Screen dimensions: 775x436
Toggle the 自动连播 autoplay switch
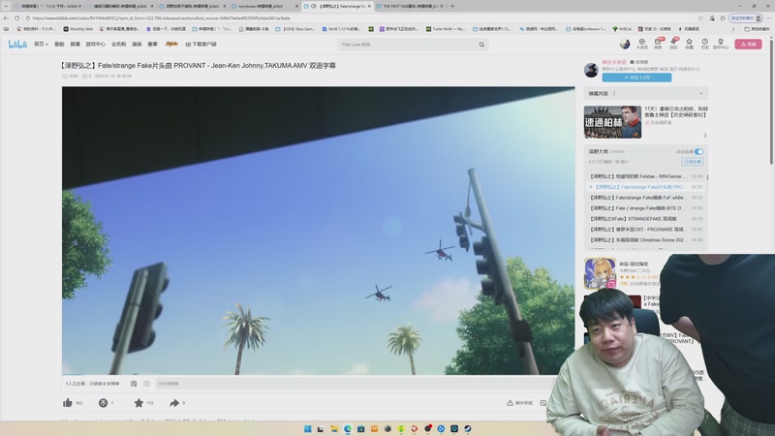(x=698, y=152)
